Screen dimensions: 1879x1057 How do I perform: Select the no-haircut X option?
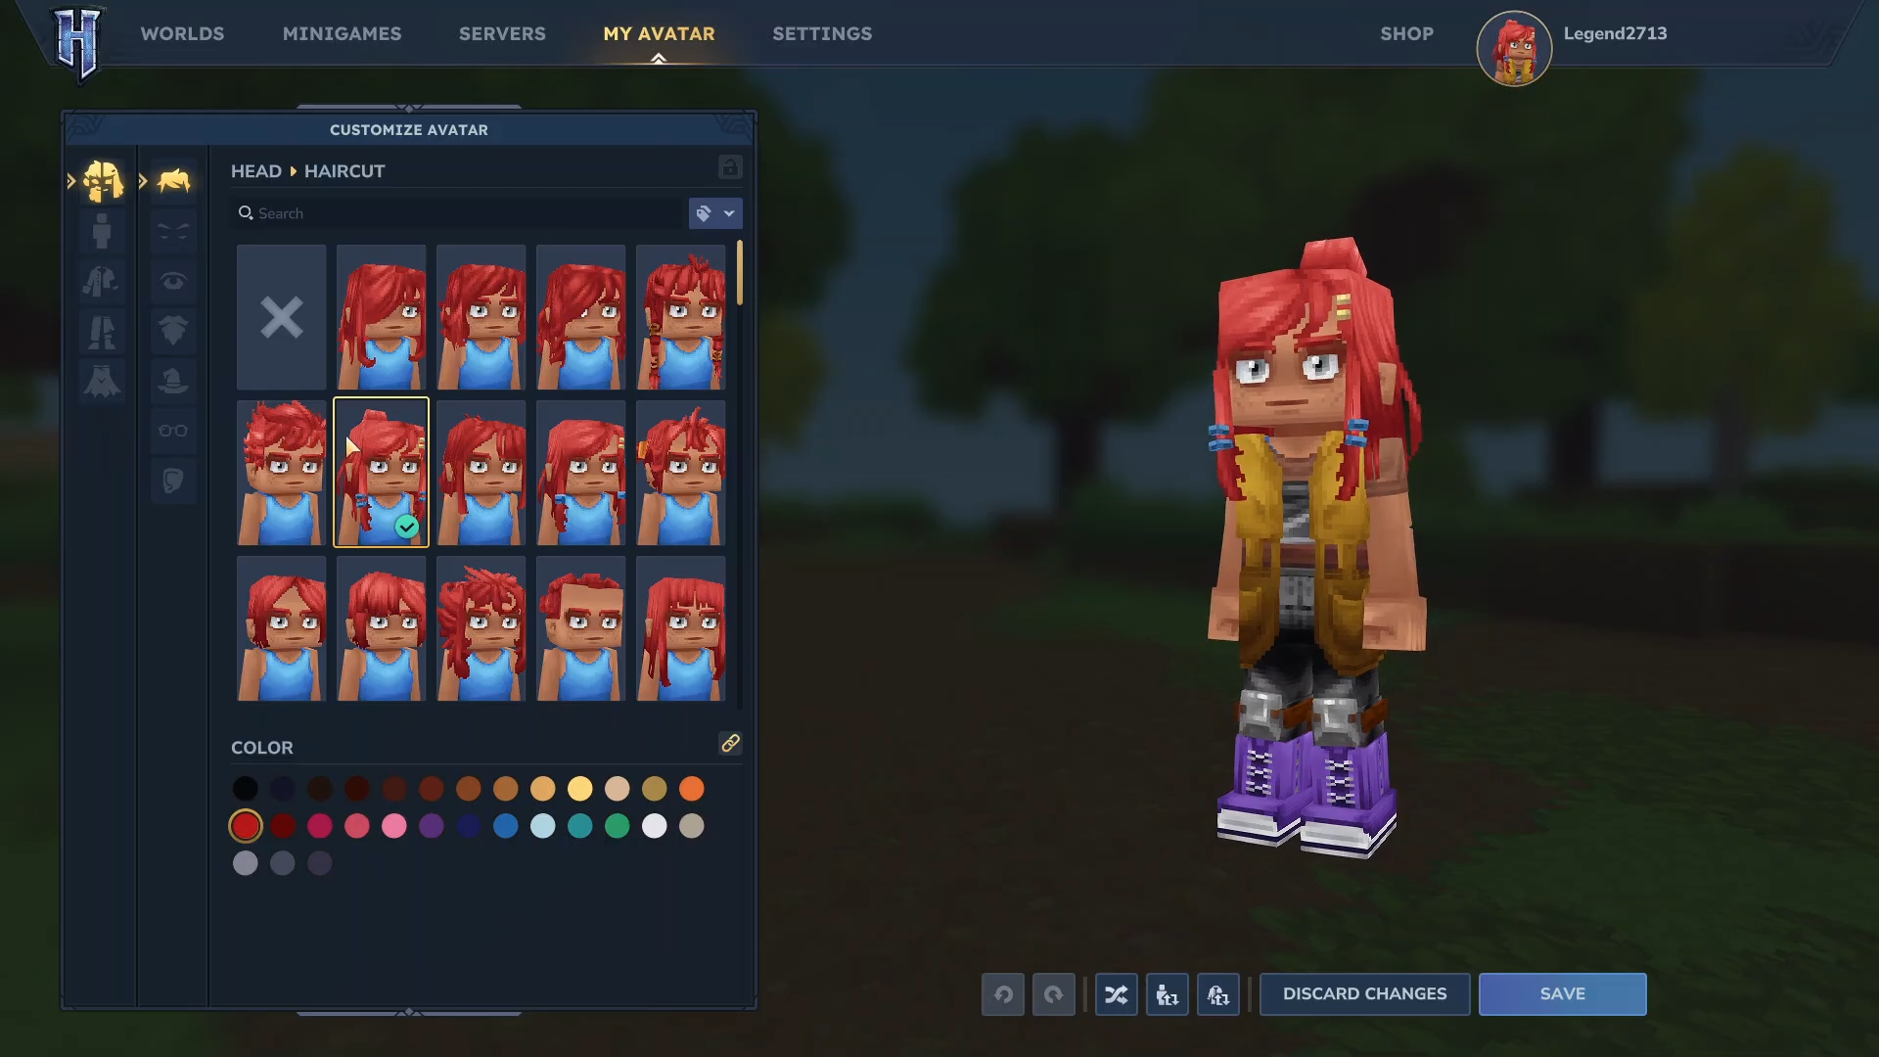pyautogui.click(x=281, y=317)
